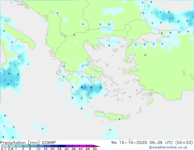Click the precipitation value 2 west of Greece
The width and height of the screenshot is (194, 150).
click(18, 74)
